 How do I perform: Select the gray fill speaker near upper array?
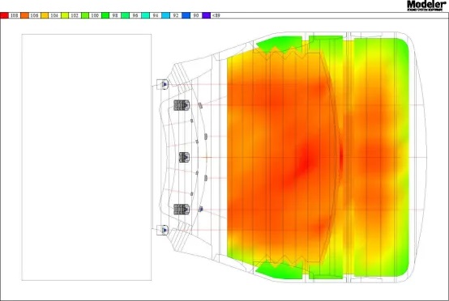200,105
